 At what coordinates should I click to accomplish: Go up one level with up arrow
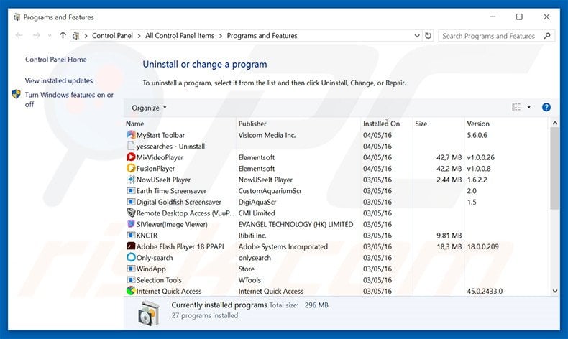pos(63,35)
